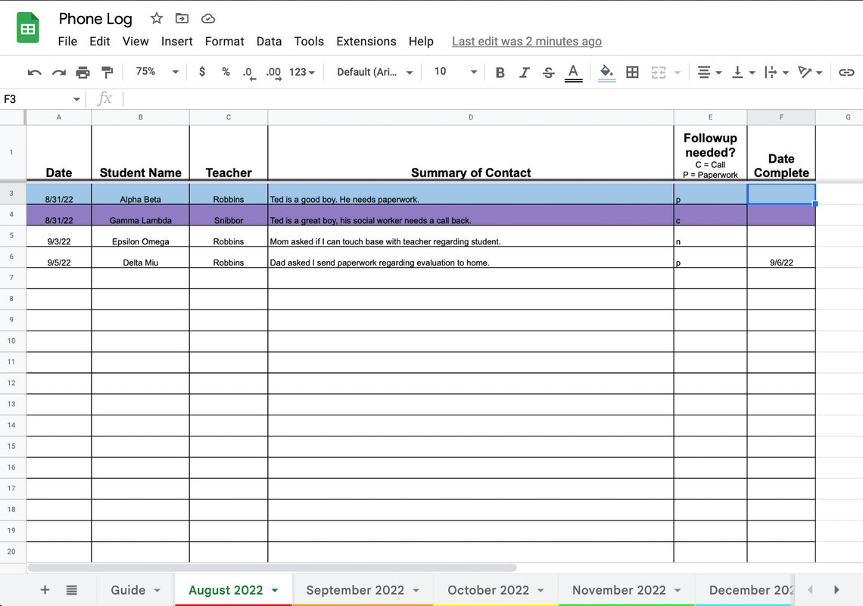This screenshot has width=863, height=606.
Task: Insert a link
Action: pos(846,72)
